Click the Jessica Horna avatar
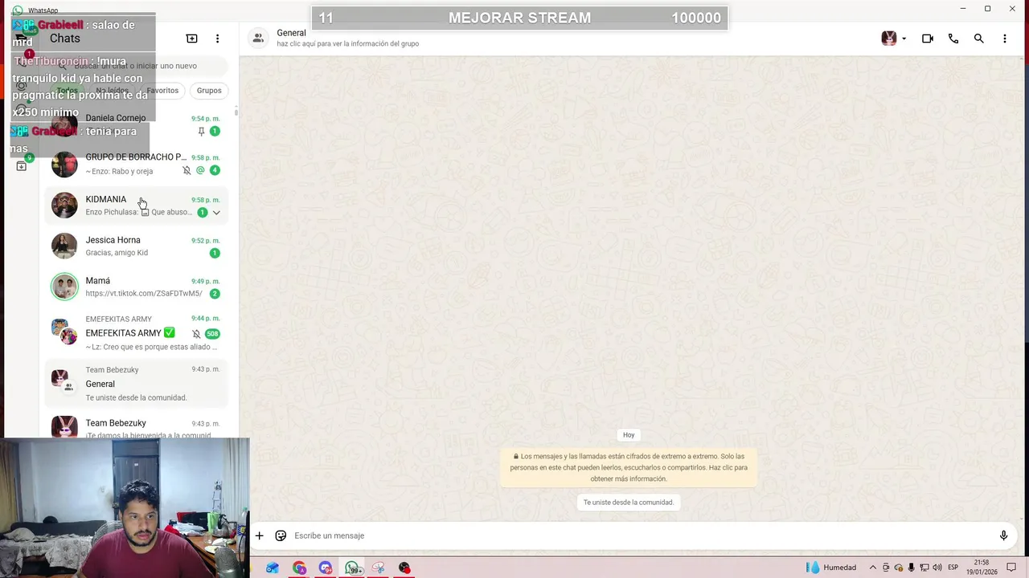Screen dimensions: 1029x578 tap(64, 246)
